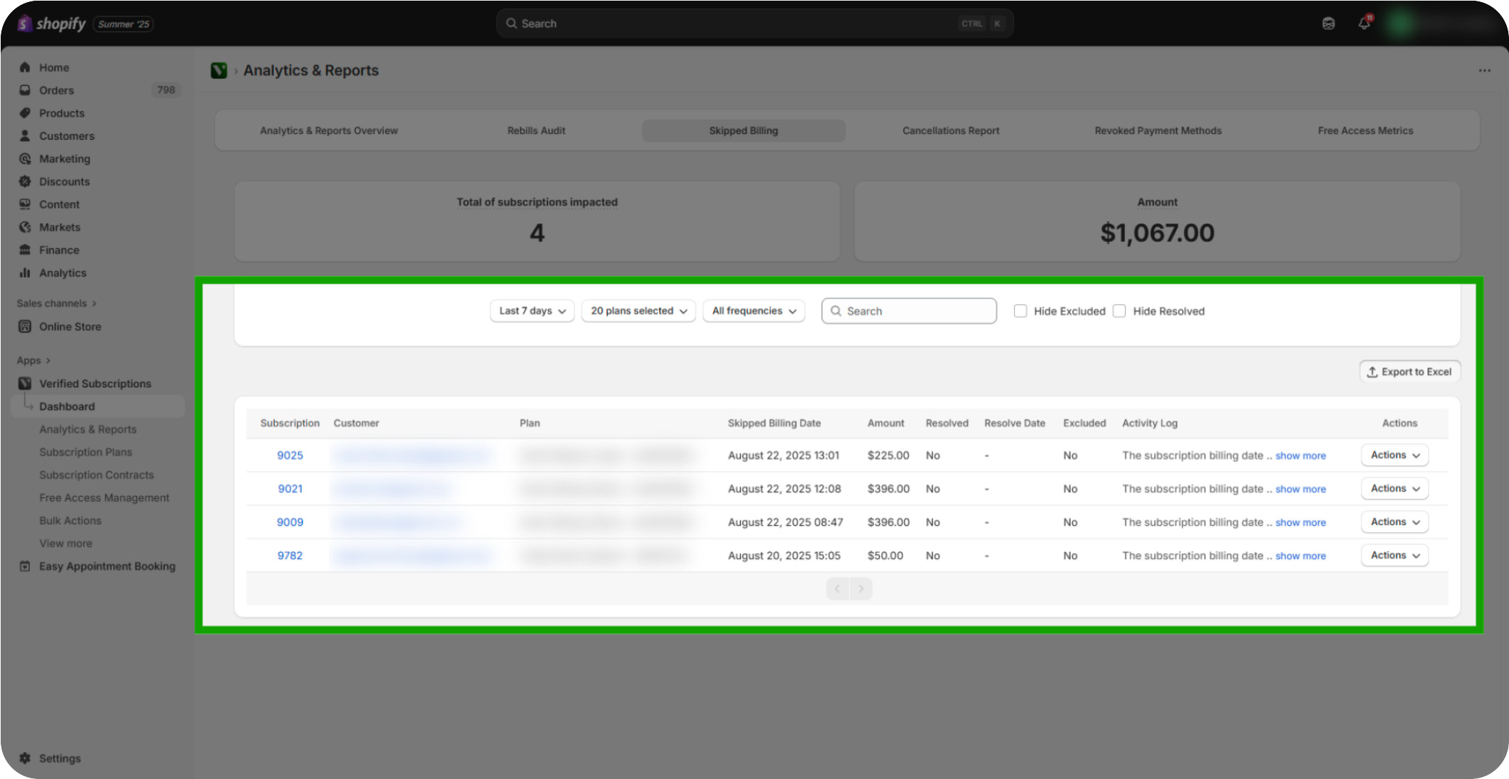
Task: Open the three-dot more options menu
Action: click(1484, 70)
